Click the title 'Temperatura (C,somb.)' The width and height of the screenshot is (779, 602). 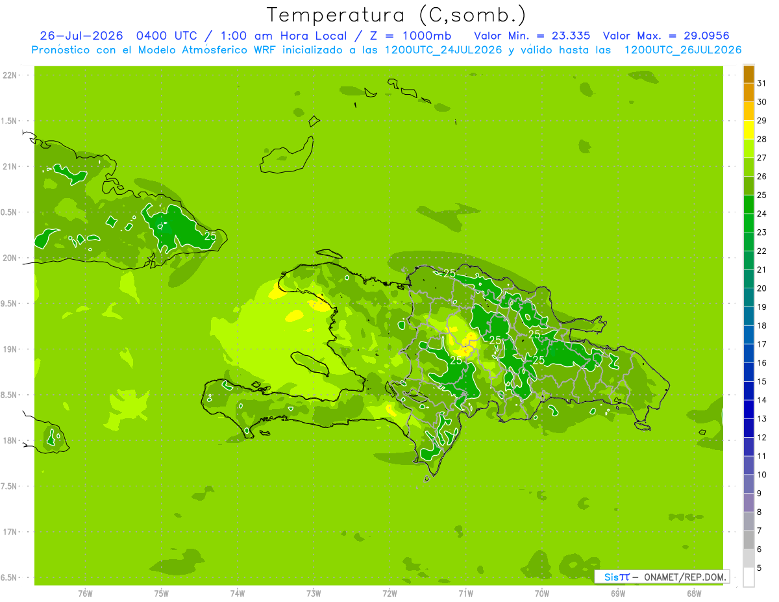397,15
